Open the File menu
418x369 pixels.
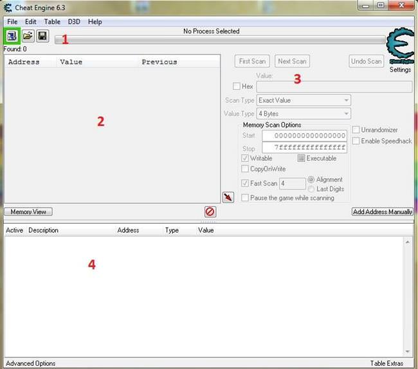pos(12,22)
